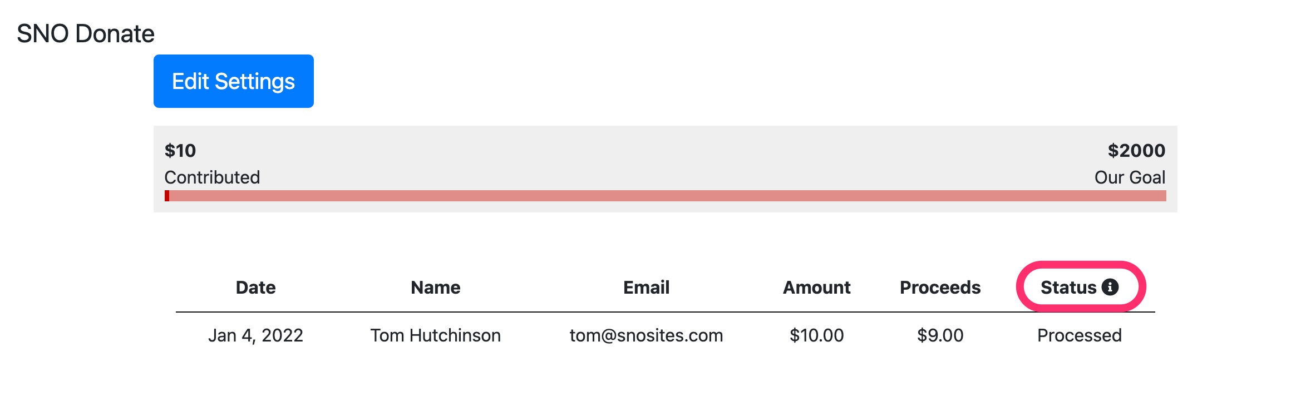Click the Name column header
Viewport: 1291px width, 396px height.
pyautogui.click(x=436, y=288)
